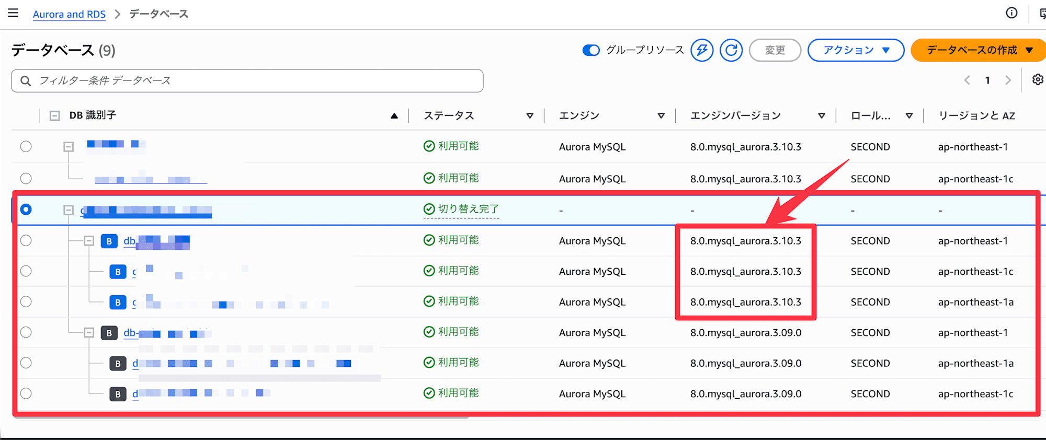Go to next page with right chevron
Screen dimensions: 1046x440
(1008, 80)
